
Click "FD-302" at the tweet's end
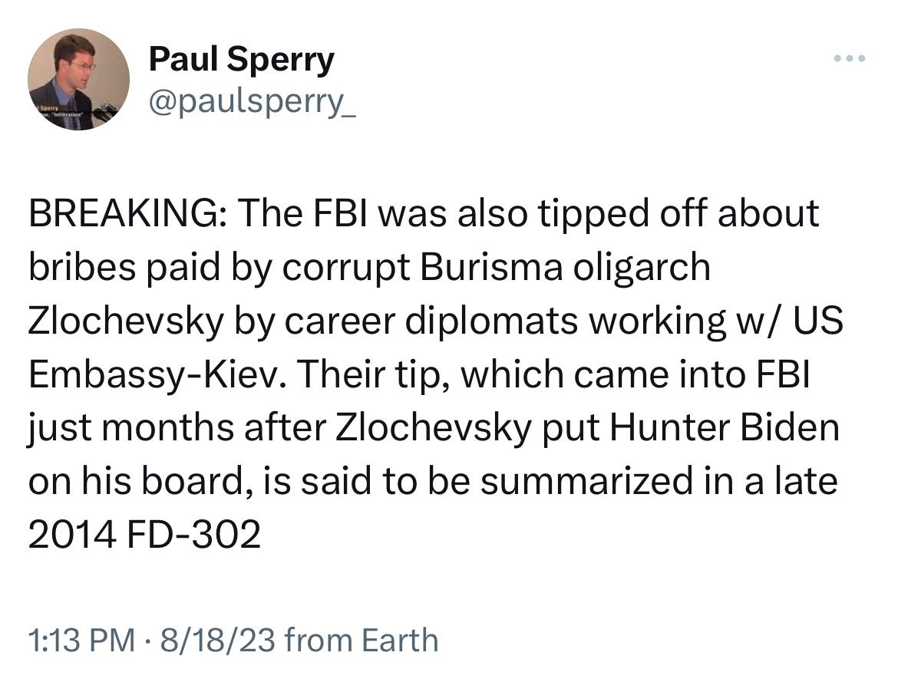pyautogui.click(x=193, y=534)
